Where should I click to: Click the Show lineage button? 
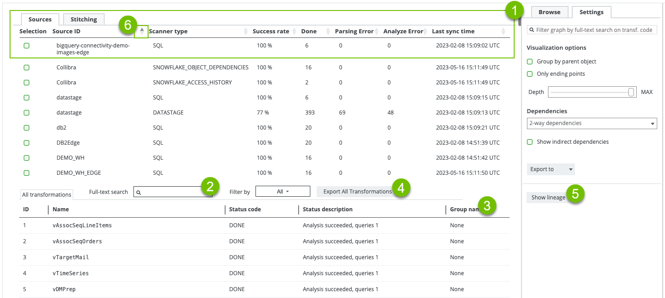click(x=548, y=198)
